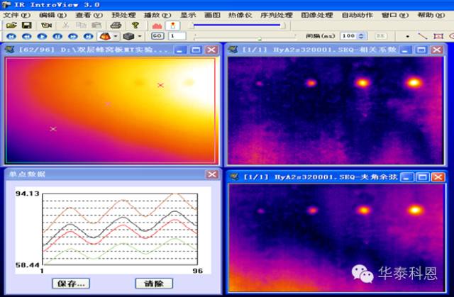The image size is (454, 297).
Task: Open the color palette dropdown arrow
Action: [114, 35]
